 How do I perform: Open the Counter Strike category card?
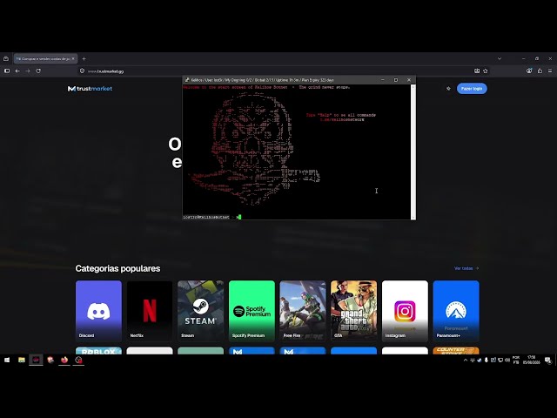456,351
